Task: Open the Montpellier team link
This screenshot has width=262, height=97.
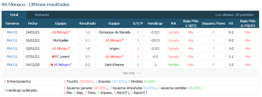Action: (x=61, y=41)
